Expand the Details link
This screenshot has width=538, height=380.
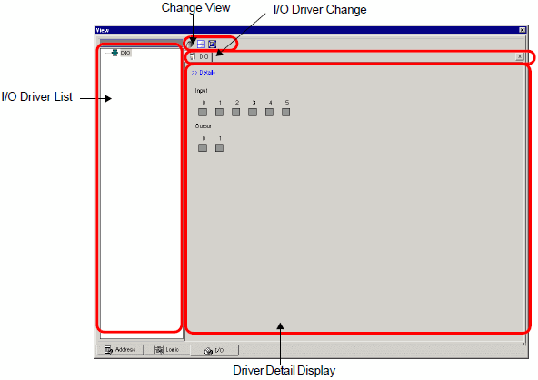[x=204, y=73]
